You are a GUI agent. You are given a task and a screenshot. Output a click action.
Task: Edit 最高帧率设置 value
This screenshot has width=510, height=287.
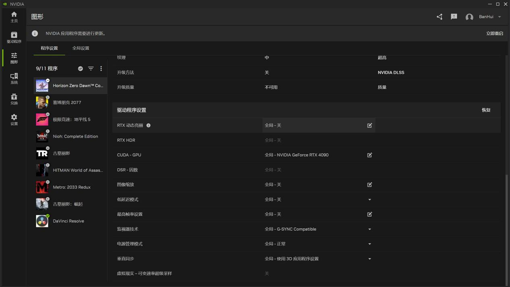[x=370, y=215]
